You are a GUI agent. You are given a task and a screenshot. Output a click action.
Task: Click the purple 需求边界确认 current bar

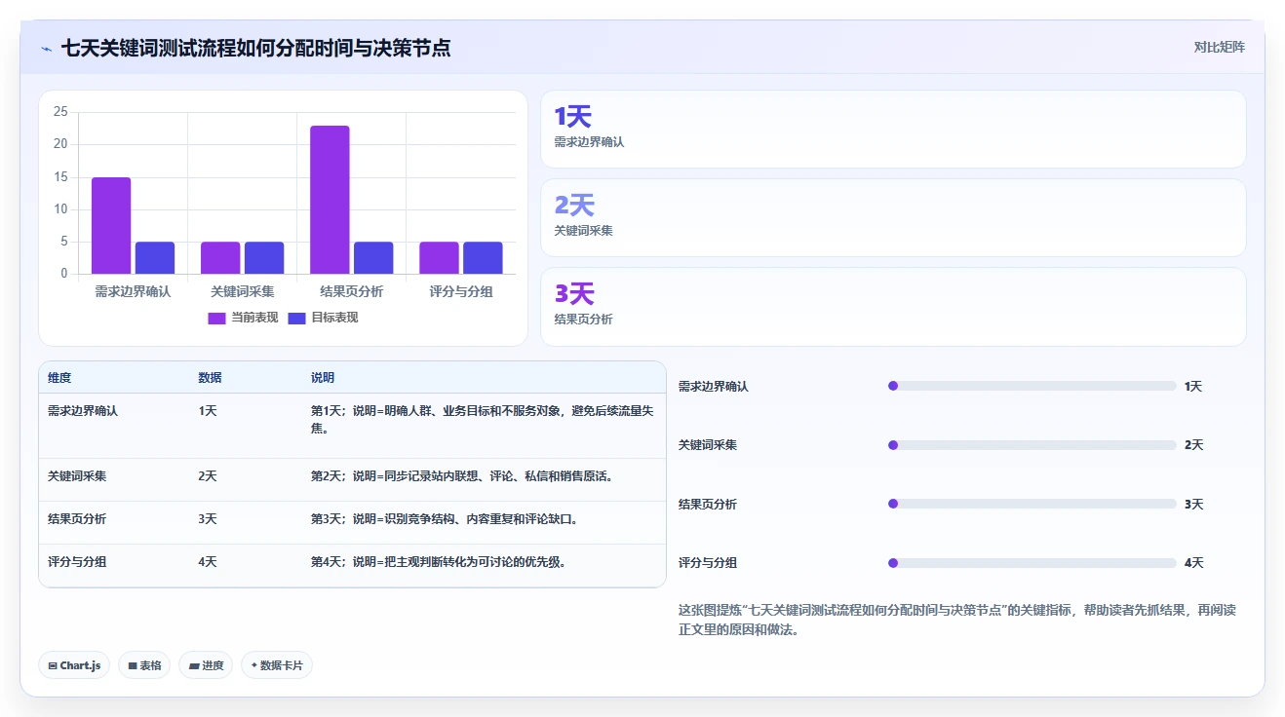pyautogui.click(x=111, y=225)
